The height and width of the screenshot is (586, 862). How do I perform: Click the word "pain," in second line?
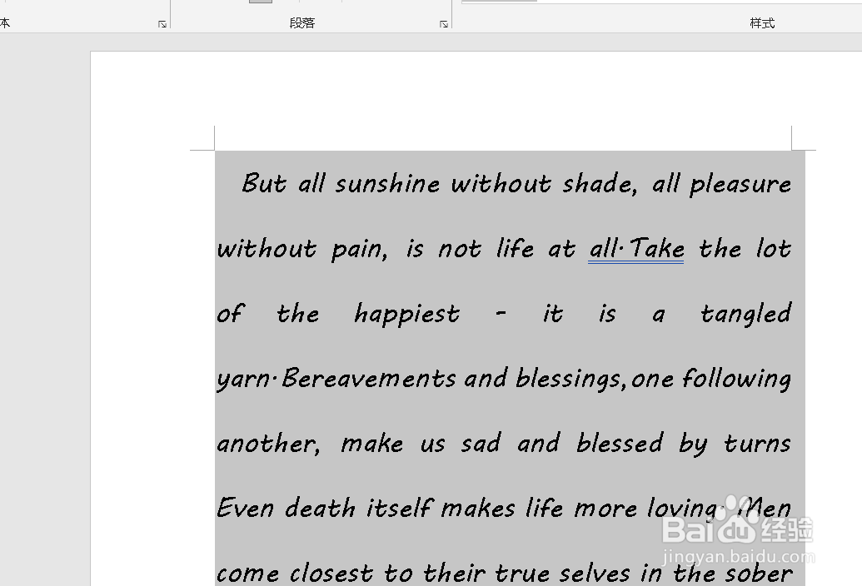point(360,251)
